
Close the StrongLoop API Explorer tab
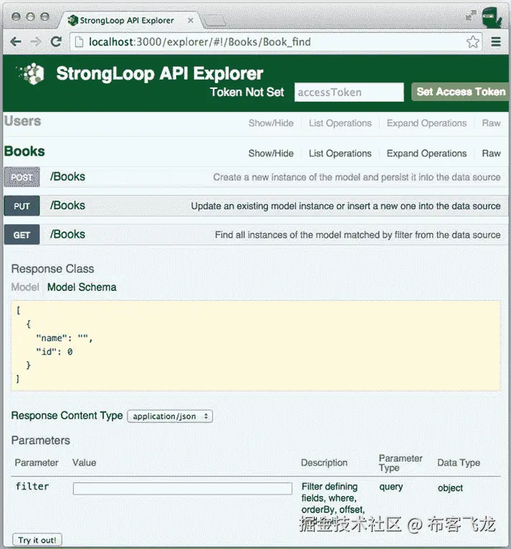191,21
